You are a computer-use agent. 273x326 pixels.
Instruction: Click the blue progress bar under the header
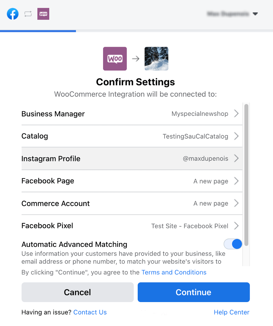click(x=38, y=31)
